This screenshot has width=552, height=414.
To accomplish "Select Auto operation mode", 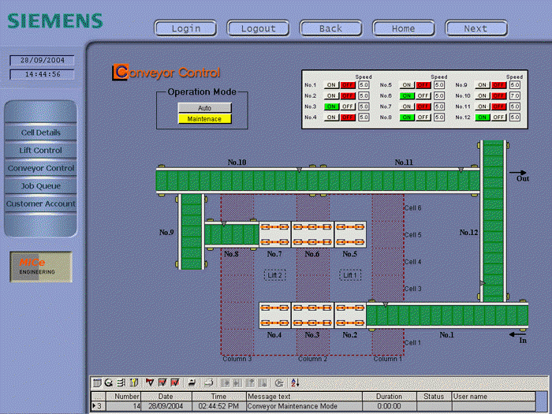I will [x=204, y=107].
